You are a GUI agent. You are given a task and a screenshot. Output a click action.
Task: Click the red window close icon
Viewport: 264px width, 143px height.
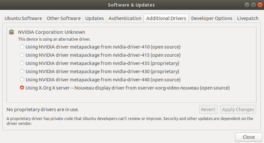click(x=260, y=5)
